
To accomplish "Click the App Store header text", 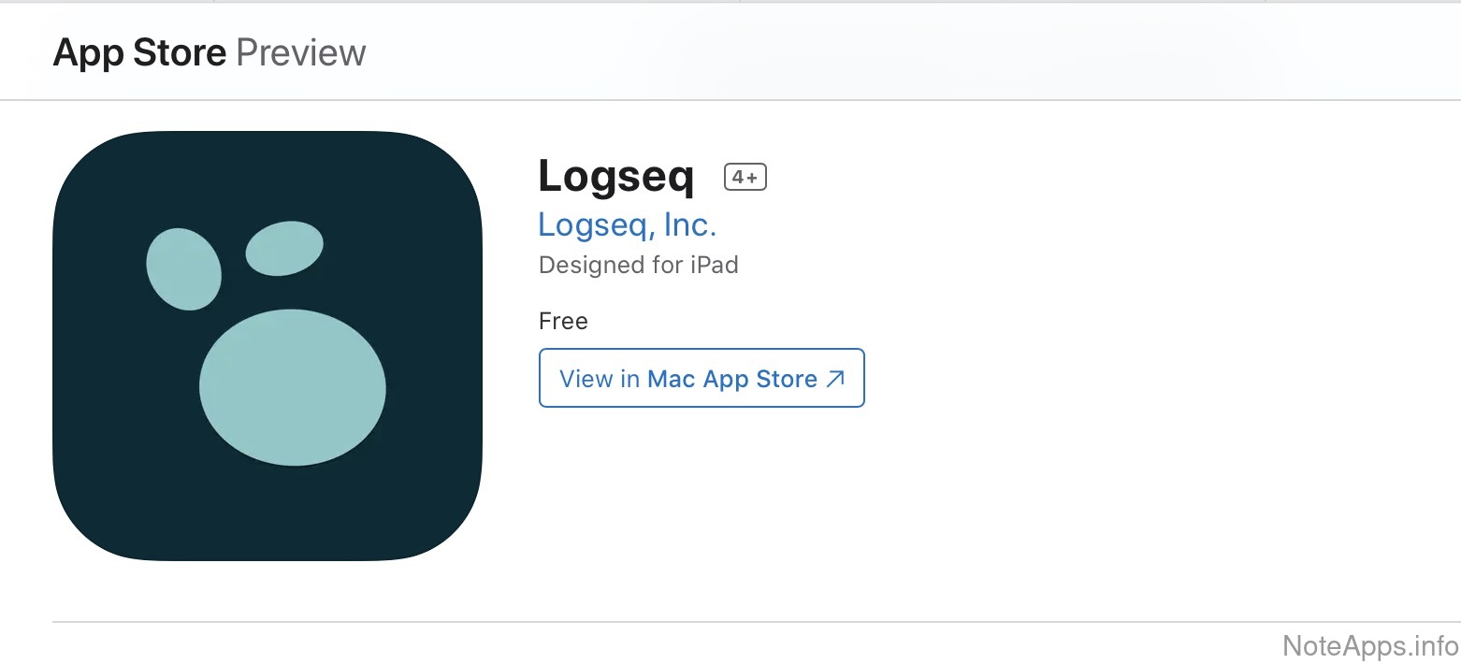I will click(139, 52).
